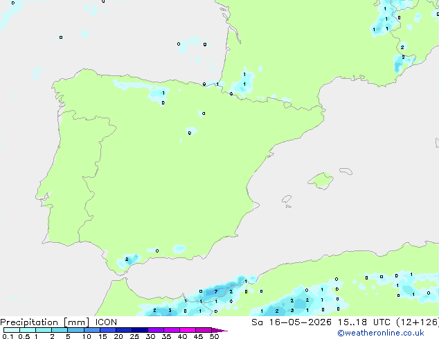Click the 5–10 mm legend color box
This screenshot has height=339, width=439.
(76, 330)
